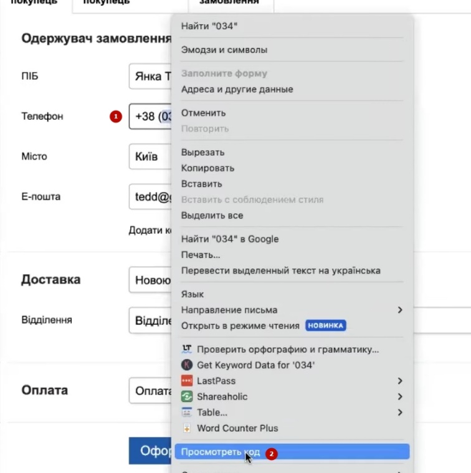Open the Доставка delivery method dropdown
Viewport: 471px width, 473px height.
tap(150, 280)
